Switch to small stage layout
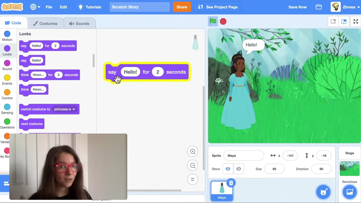Viewport: 361px width, 203px height. coord(333,22)
